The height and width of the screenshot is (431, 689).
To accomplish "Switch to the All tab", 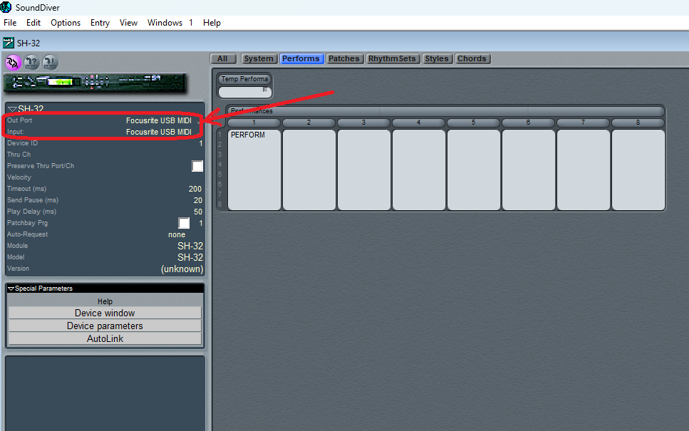I will click(x=223, y=58).
